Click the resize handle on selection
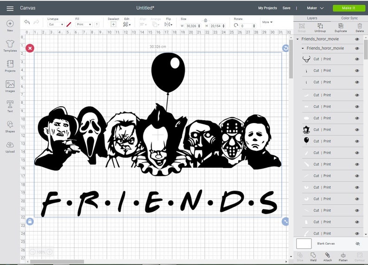The width and height of the screenshot is (368, 265). 285,221
